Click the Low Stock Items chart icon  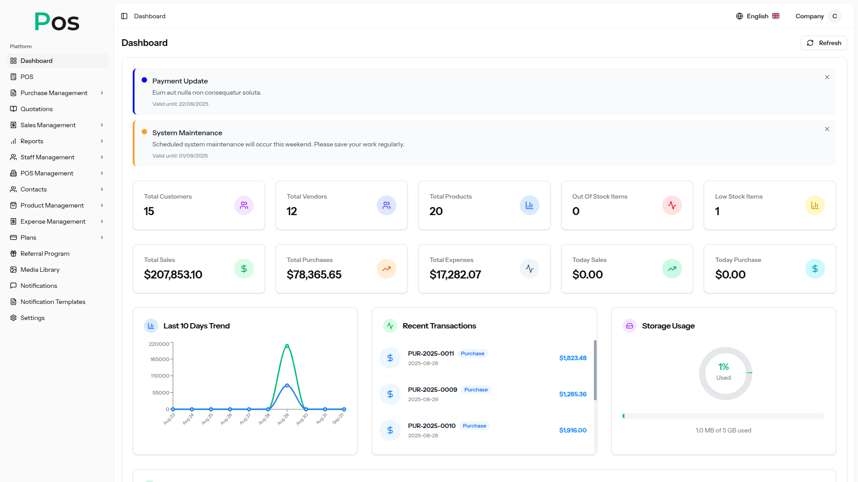pyautogui.click(x=815, y=205)
